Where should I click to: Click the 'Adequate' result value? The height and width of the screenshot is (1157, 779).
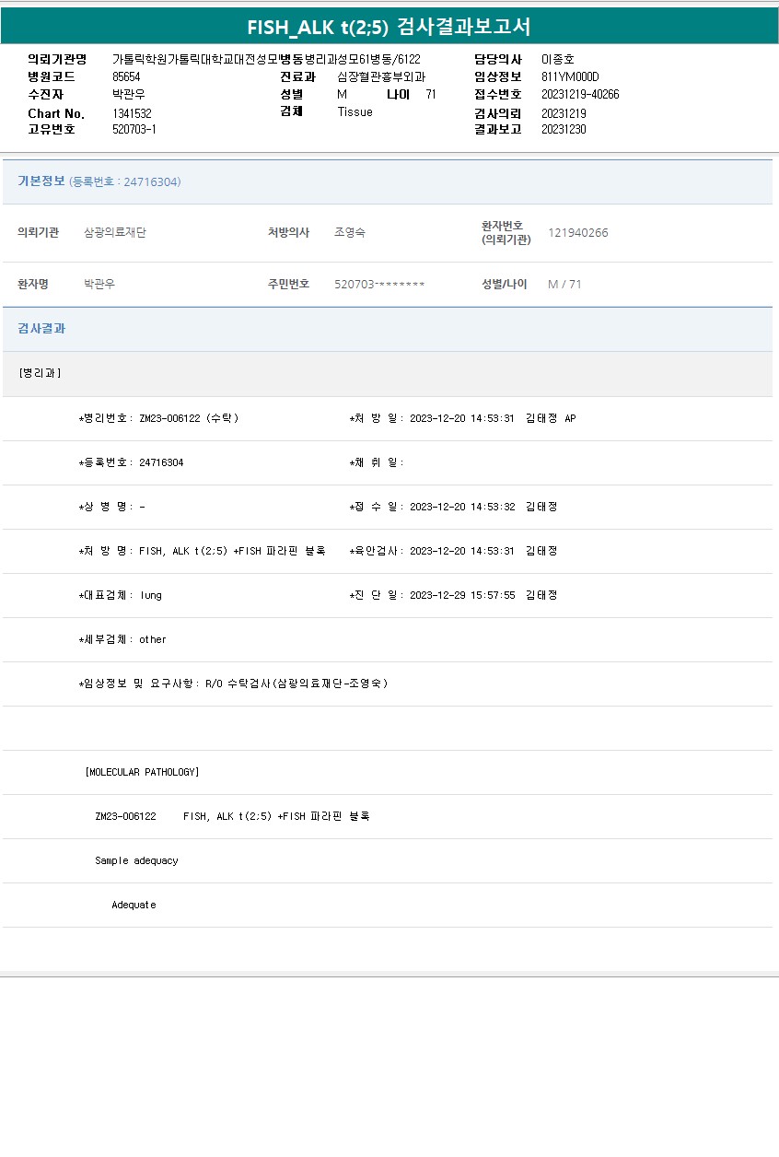click(x=134, y=905)
